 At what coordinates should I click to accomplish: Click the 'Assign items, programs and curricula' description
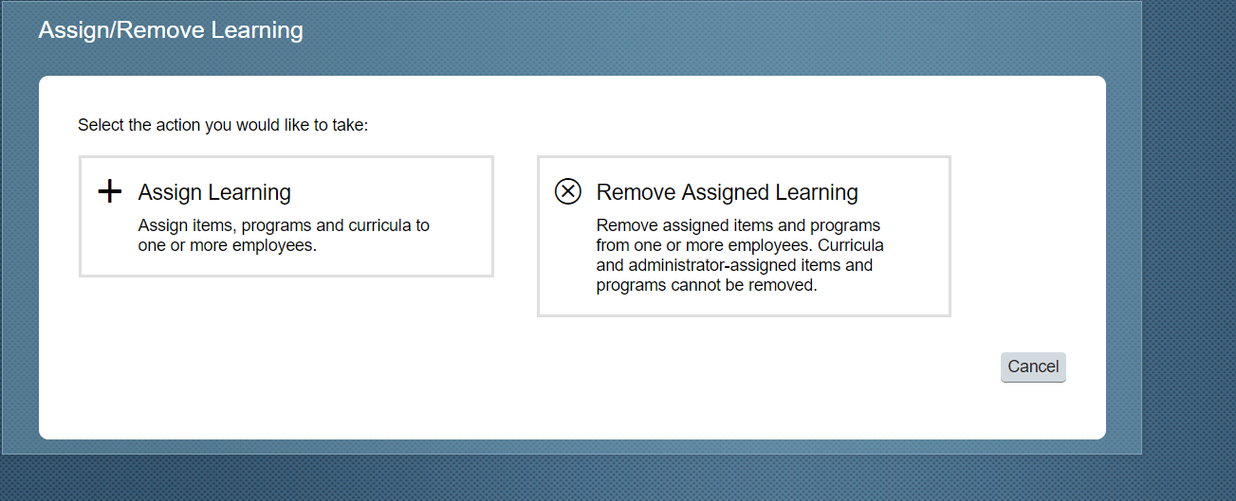(284, 225)
